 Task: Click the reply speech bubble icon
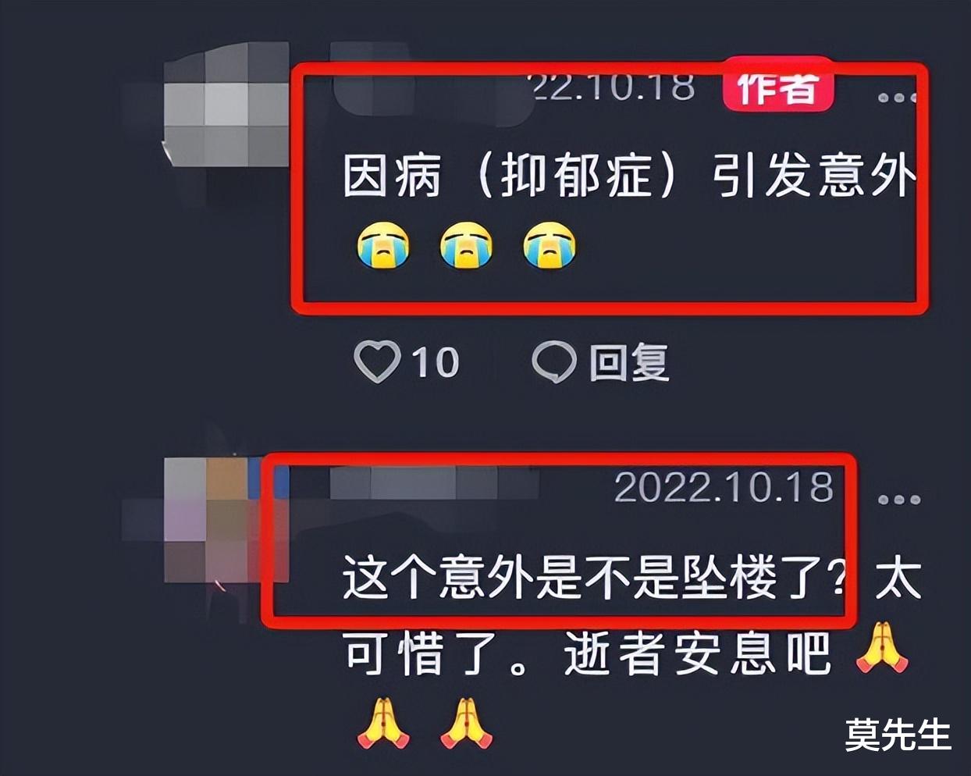pyautogui.click(x=554, y=361)
